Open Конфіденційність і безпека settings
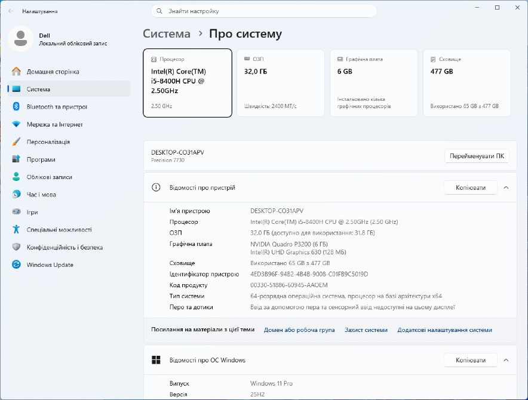This screenshot has height=400, width=528. 69,247
